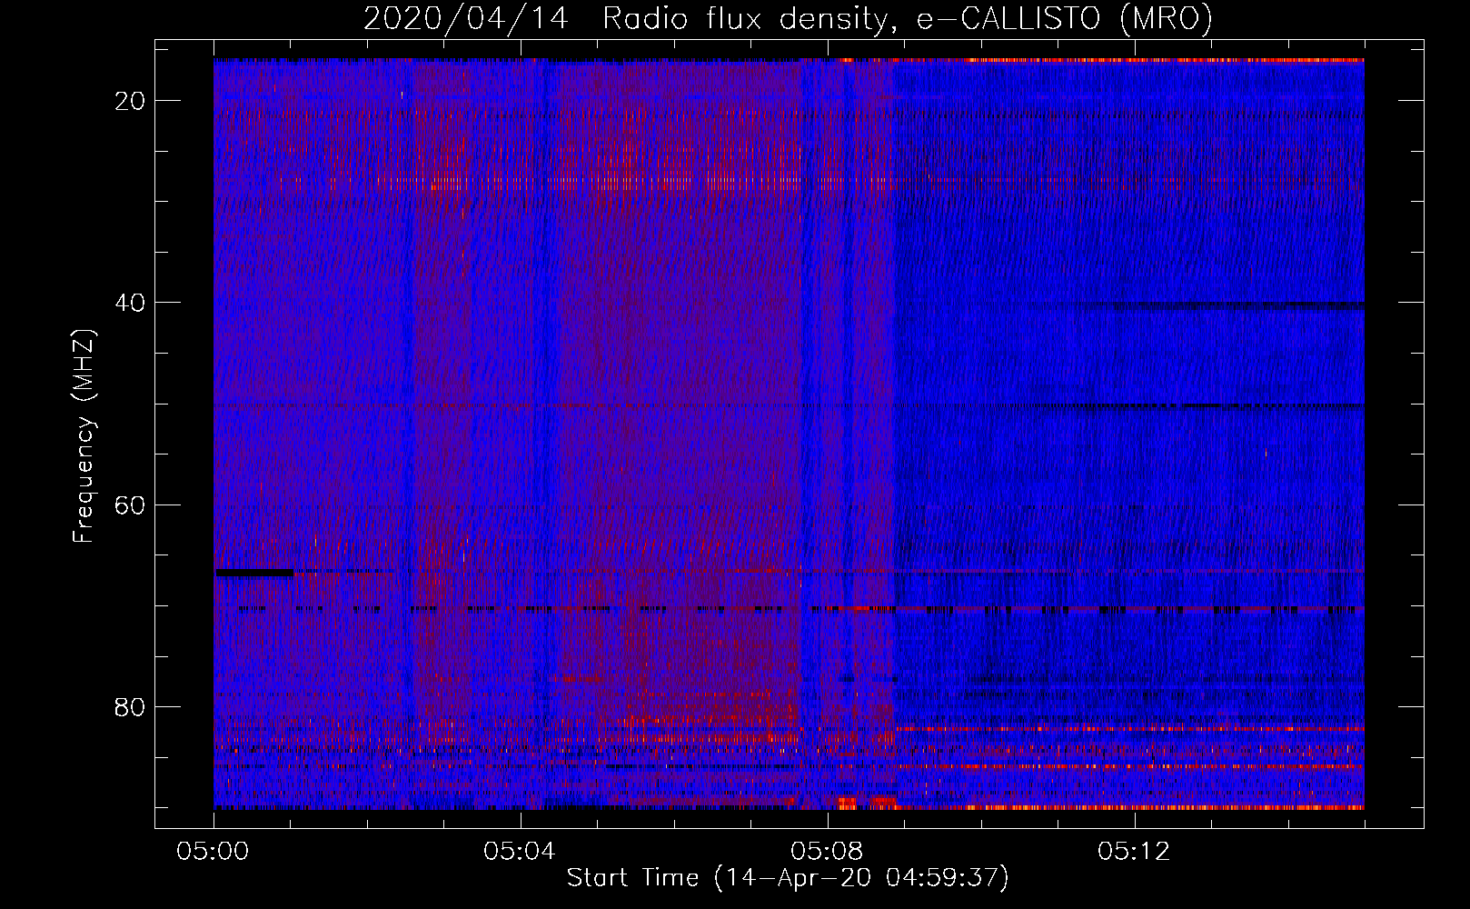Click the 05:12 time tick label
1470x909 pixels.
click(x=1134, y=852)
